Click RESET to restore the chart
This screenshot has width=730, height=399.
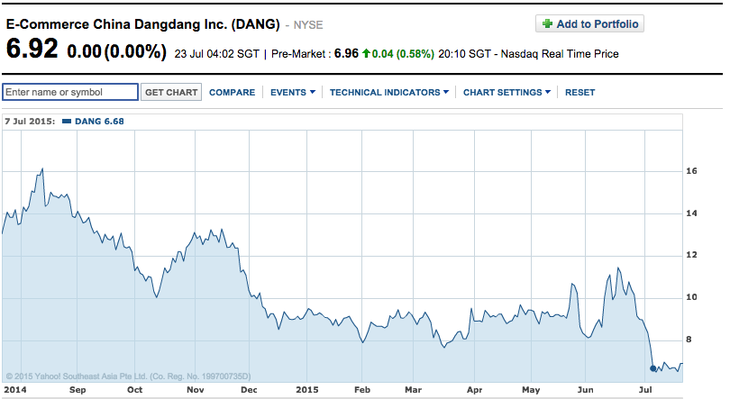click(x=580, y=93)
